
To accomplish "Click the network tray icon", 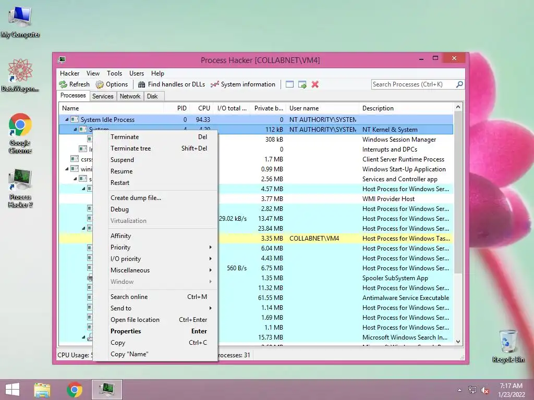I will (472, 390).
